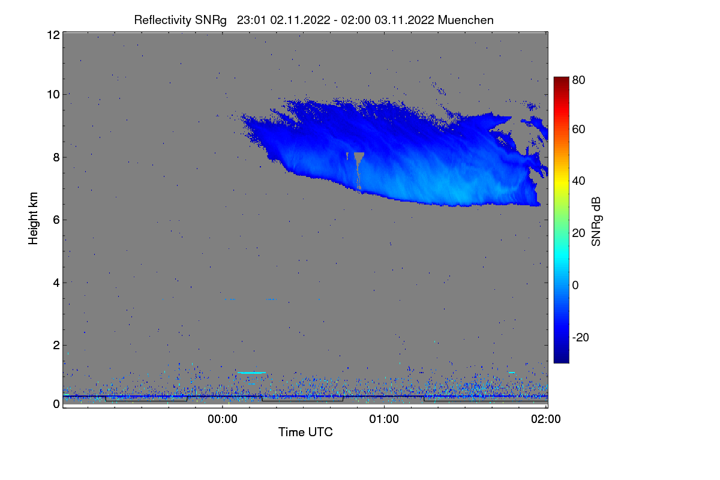Click the cyan streak near 1 km height

tap(252, 373)
